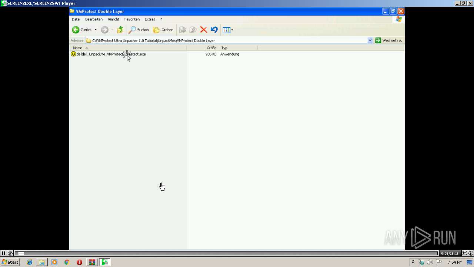Click the 985 KB size value
474x267 pixels.
coord(211,54)
